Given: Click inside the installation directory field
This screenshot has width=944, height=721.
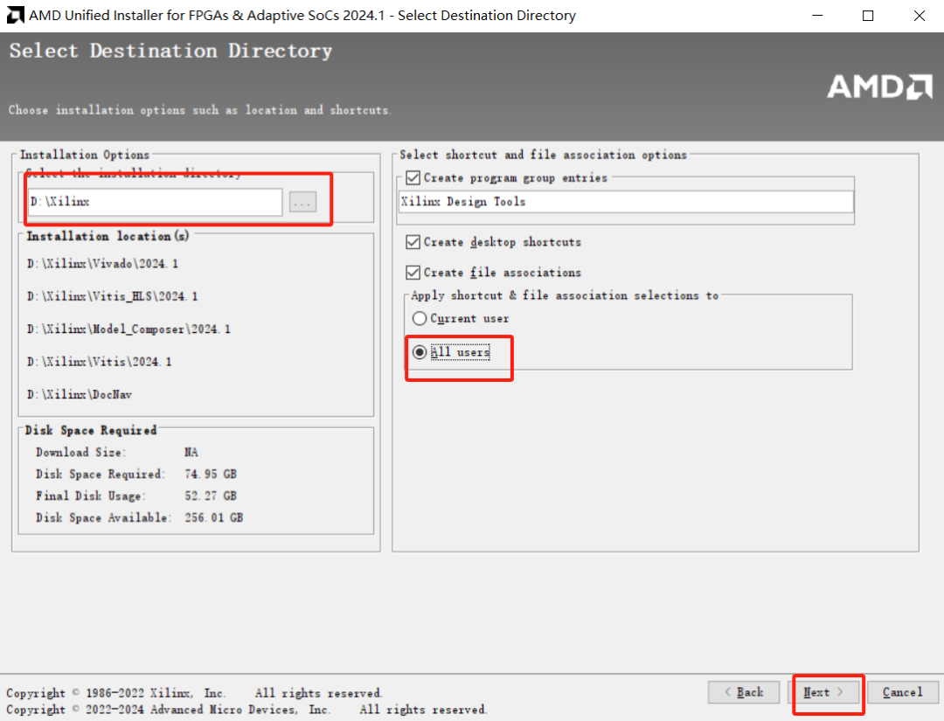Looking at the screenshot, I should tap(153, 201).
